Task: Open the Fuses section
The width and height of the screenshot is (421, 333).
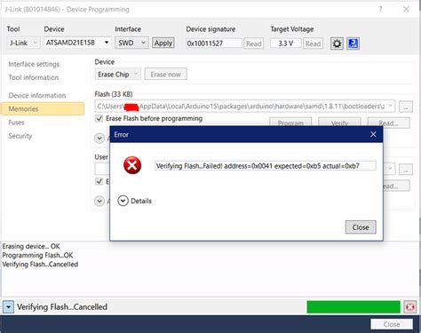Action: click(16, 123)
